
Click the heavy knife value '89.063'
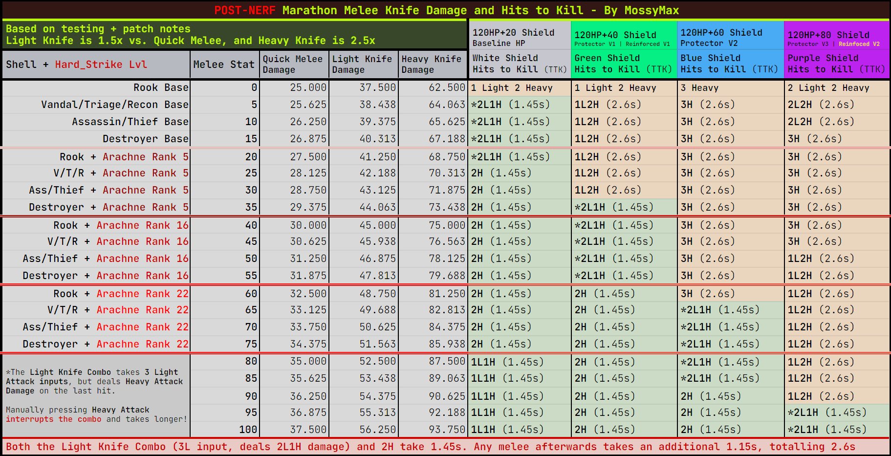point(447,378)
